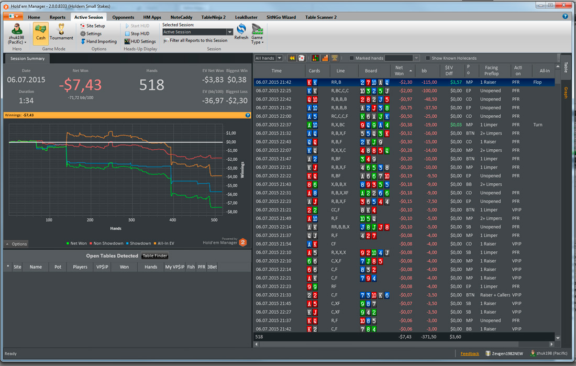
Task: Open the Selected Session combo box
Action: (x=197, y=32)
